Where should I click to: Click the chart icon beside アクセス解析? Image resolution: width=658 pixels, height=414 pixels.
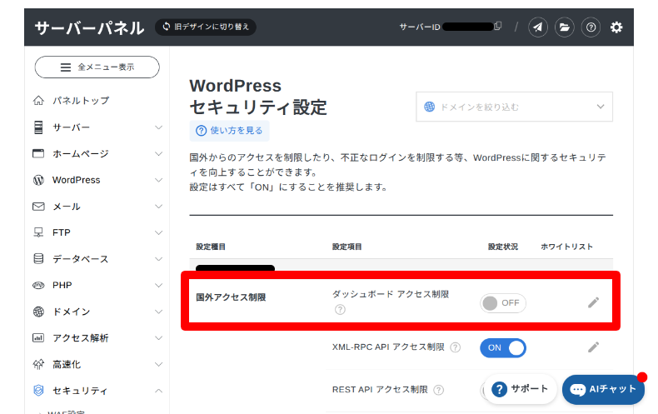[x=38, y=338]
